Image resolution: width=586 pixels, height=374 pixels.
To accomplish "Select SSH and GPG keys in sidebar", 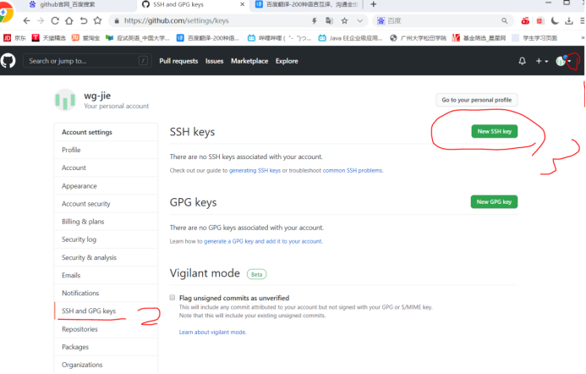I will [x=107, y=311].
